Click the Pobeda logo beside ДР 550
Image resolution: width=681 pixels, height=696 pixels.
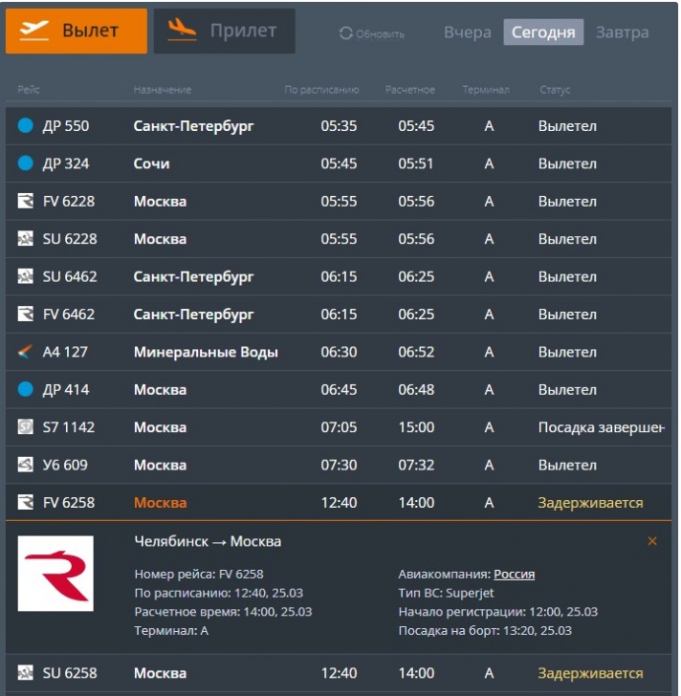26,126
